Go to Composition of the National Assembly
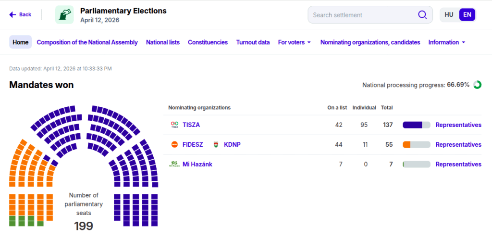492x241 pixels. click(x=87, y=42)
